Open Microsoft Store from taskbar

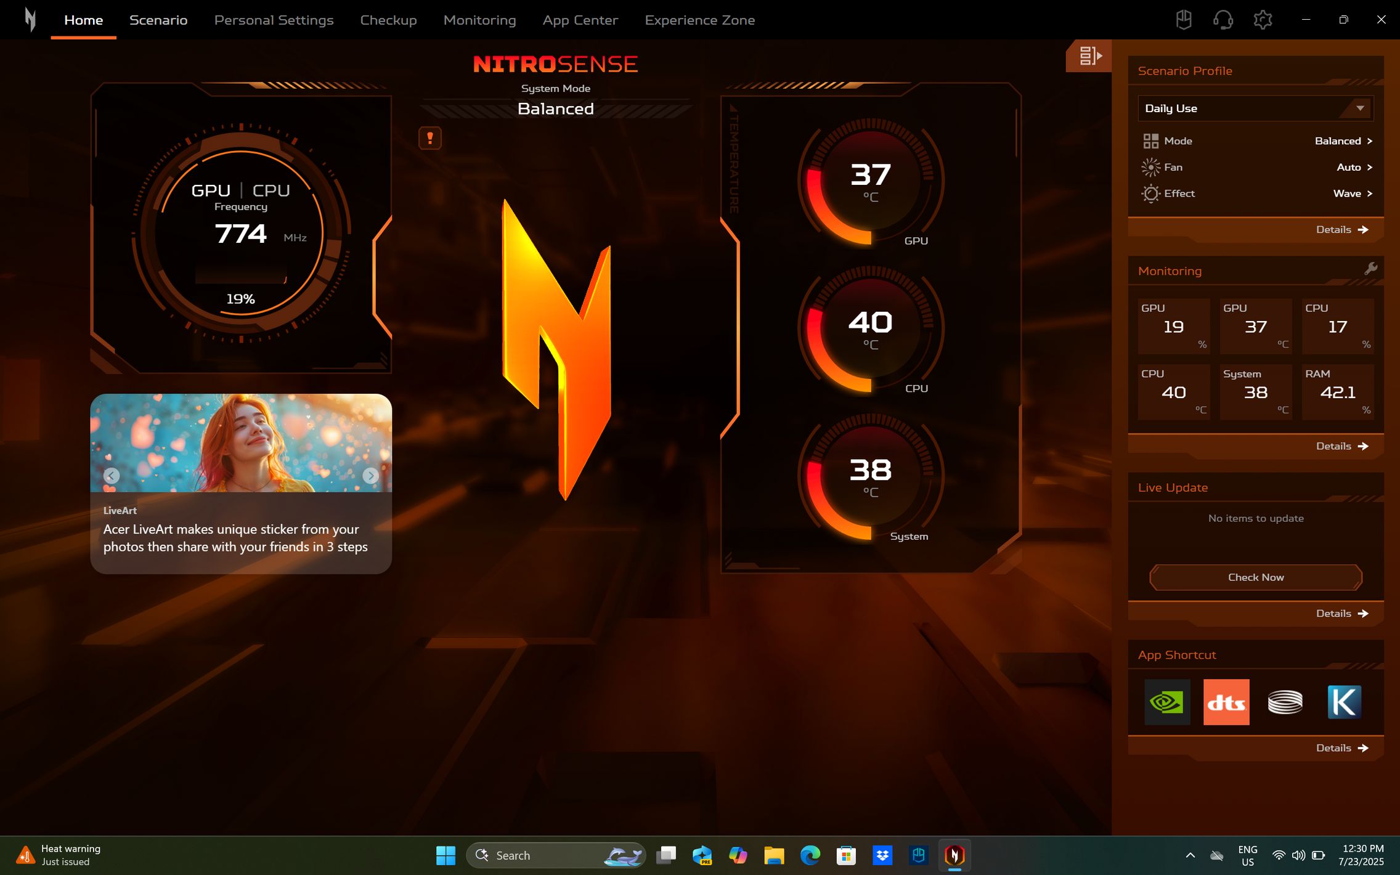[x=846, y=855]
